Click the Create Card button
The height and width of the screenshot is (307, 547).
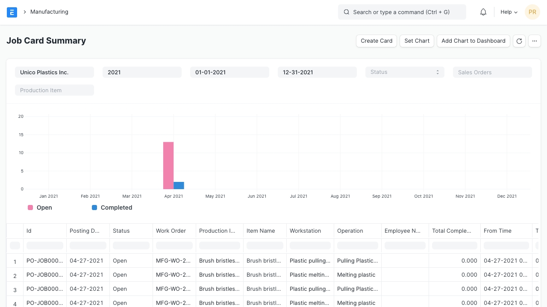[x=376, y=41]
